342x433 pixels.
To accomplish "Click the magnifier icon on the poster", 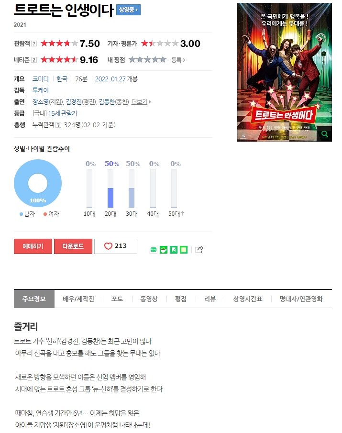I will click(324, 134).
